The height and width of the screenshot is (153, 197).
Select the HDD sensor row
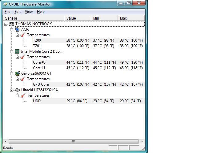(x=88, y=101)
